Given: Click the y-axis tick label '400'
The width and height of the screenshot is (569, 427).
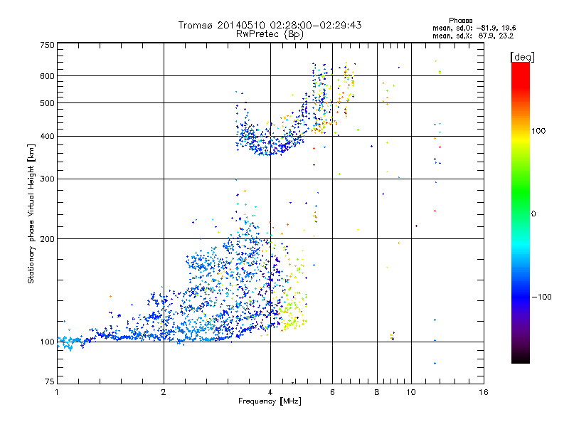Looking at the screenshot, I should pos(48,137).
